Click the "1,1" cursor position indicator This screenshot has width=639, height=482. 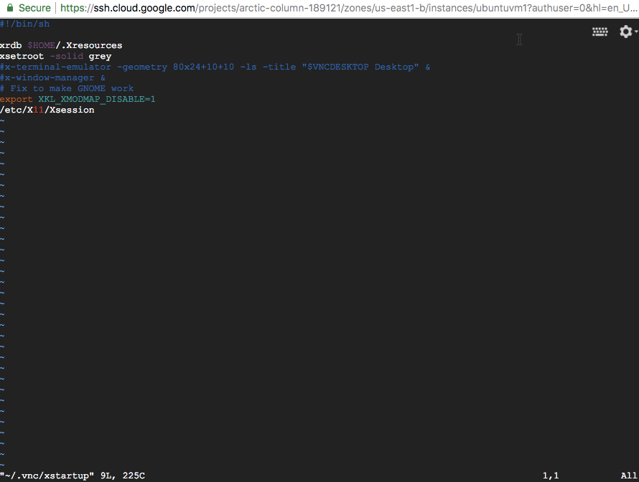(x=551, y=476)
